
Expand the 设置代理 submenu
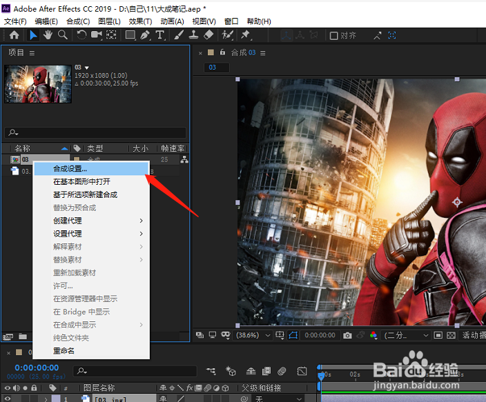pyautogui.click(x=92, y=234)
